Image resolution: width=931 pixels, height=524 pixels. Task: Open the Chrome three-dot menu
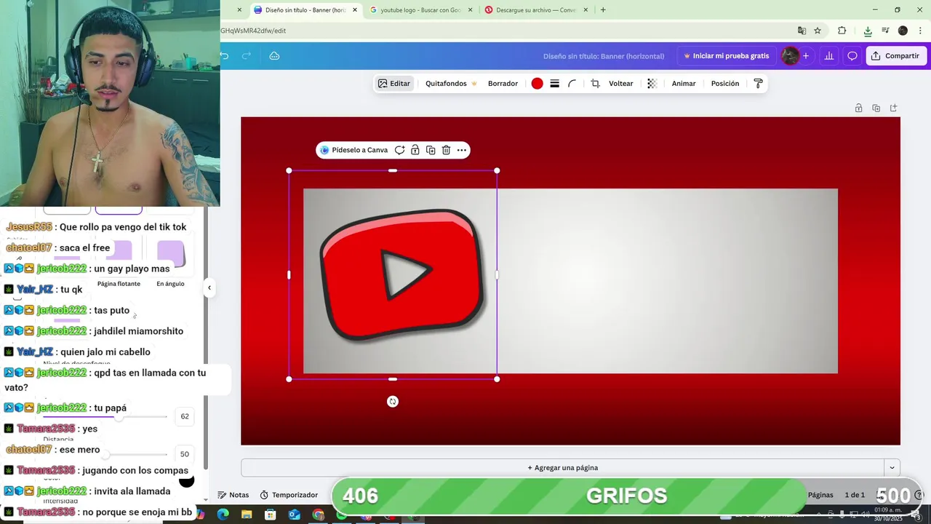pos(921,31)
